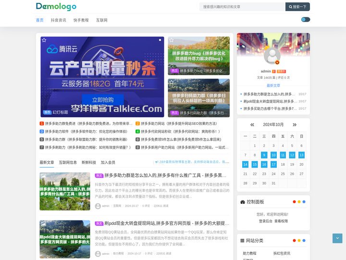Click the 搜索一下 search button

click(x=297, y=7)
